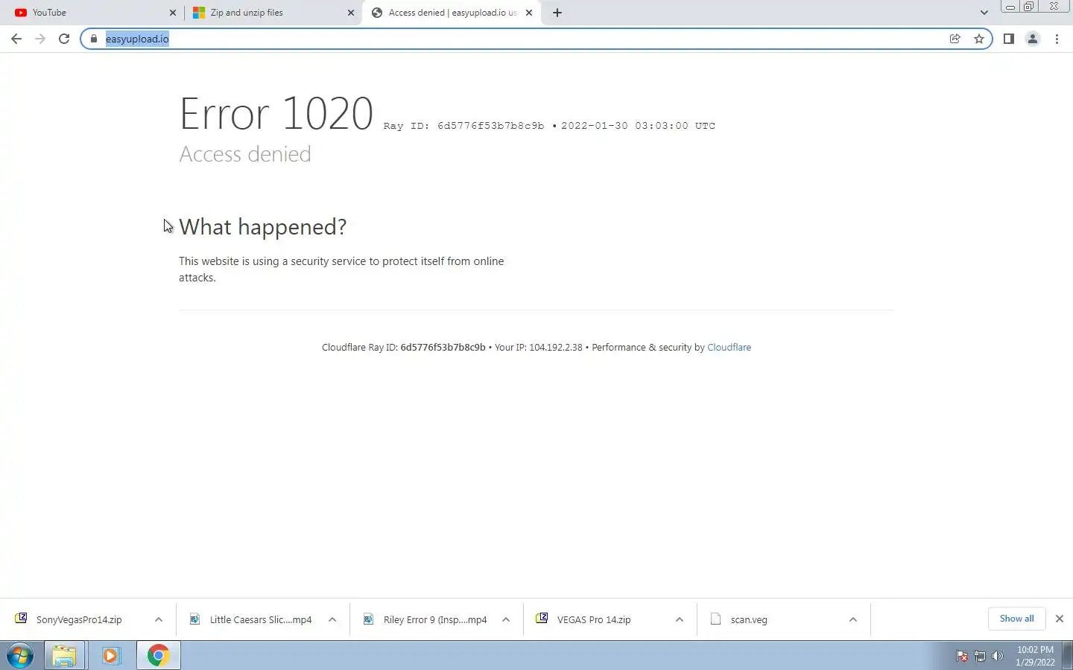
Task: Reload the easyupload.io page
Action: point(64,39)
